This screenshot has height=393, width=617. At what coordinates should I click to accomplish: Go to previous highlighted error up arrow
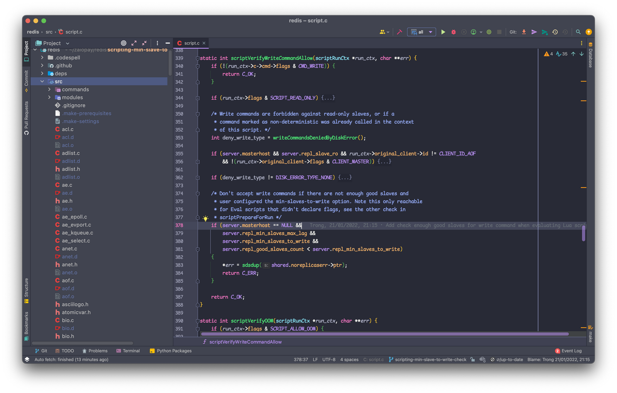pyautogui.click(x=573, y=54)
